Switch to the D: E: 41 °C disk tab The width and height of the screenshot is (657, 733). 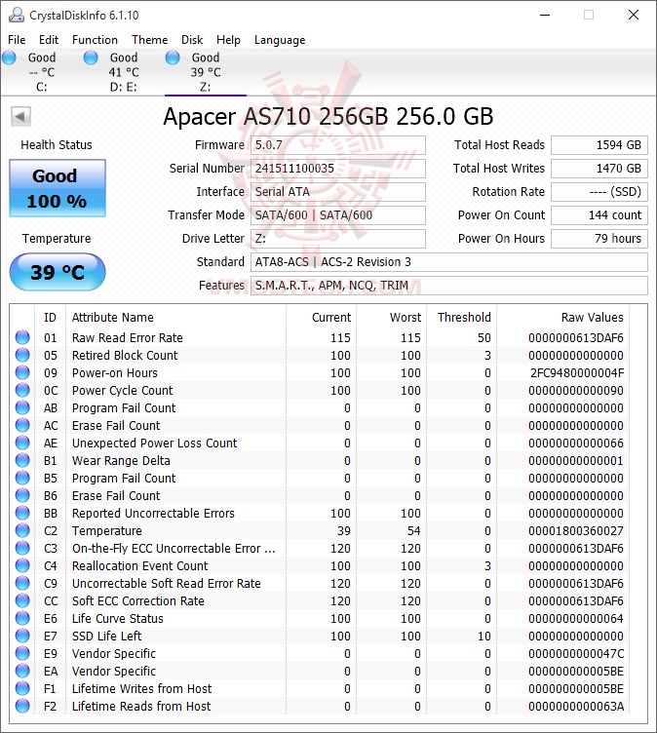coord(124,72)
